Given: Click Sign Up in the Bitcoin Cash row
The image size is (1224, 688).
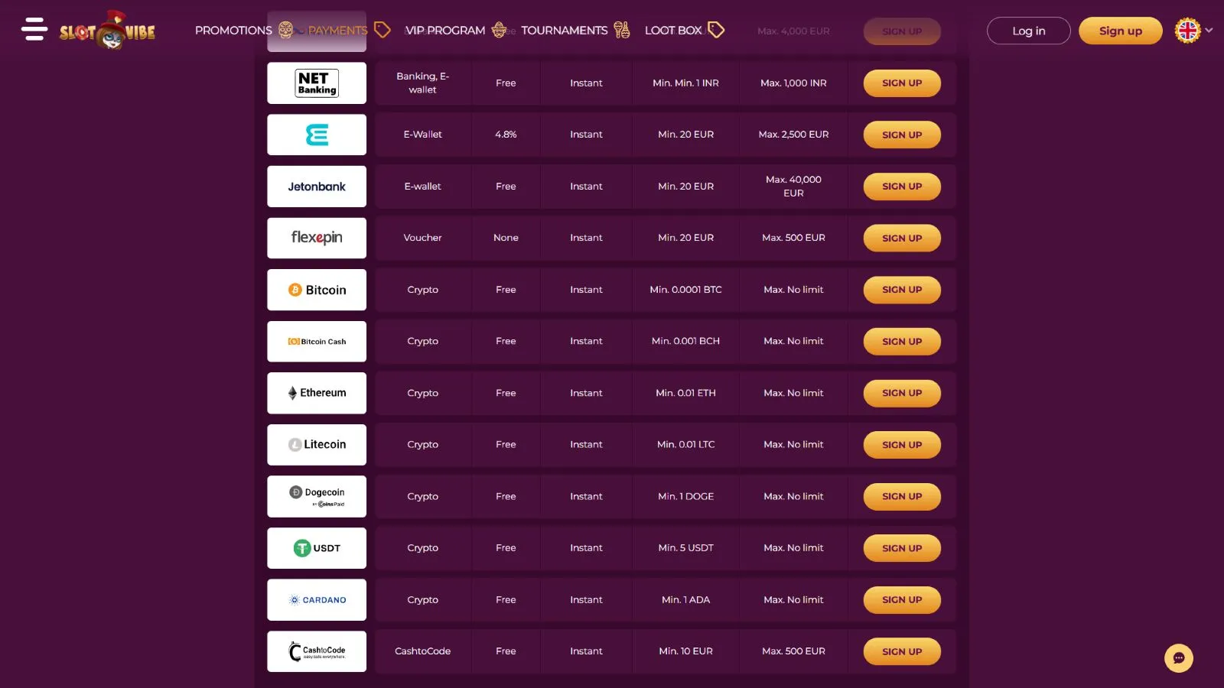Looking at the screenshot, I should 902,342.
